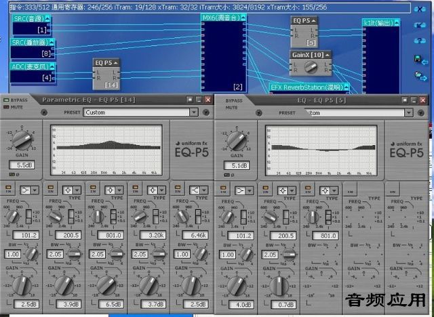Viewport: 434px width, 317px height.
Task: Click 101.2 band range switch in EQ P5 [14]
Action: click(x=28, y=217)
